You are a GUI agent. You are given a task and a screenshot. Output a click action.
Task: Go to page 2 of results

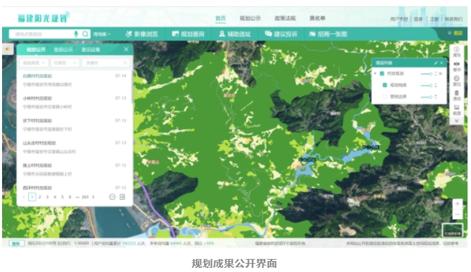pyautogui.click(x=40, y=197)
